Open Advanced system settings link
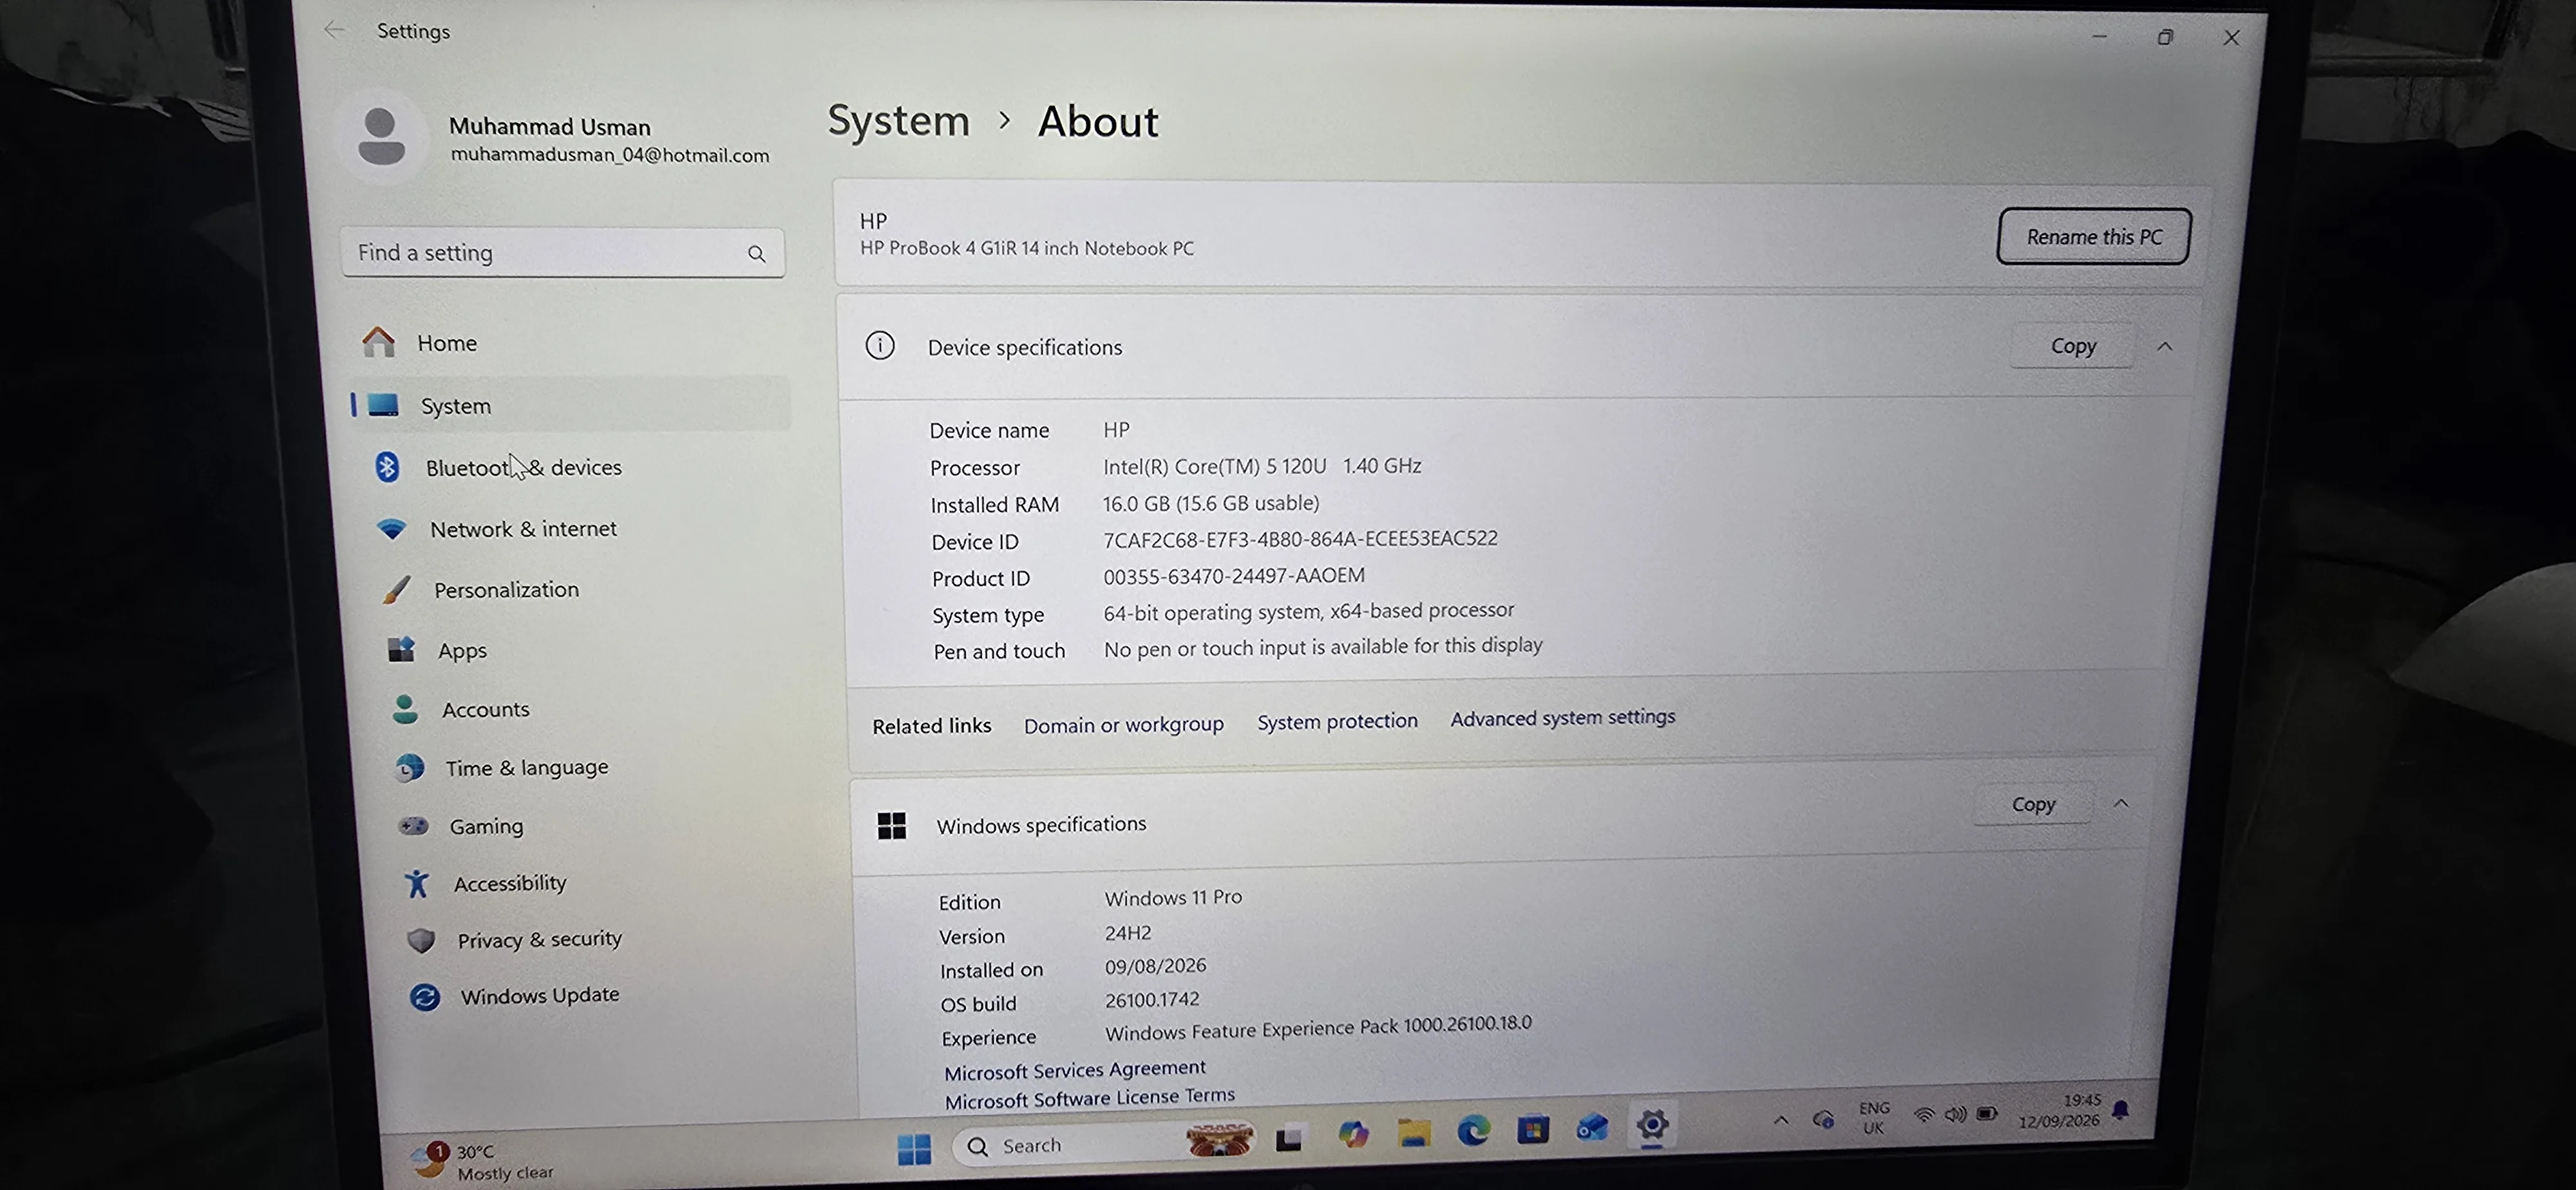The image size is (2576, 1190). point(1562,717)
